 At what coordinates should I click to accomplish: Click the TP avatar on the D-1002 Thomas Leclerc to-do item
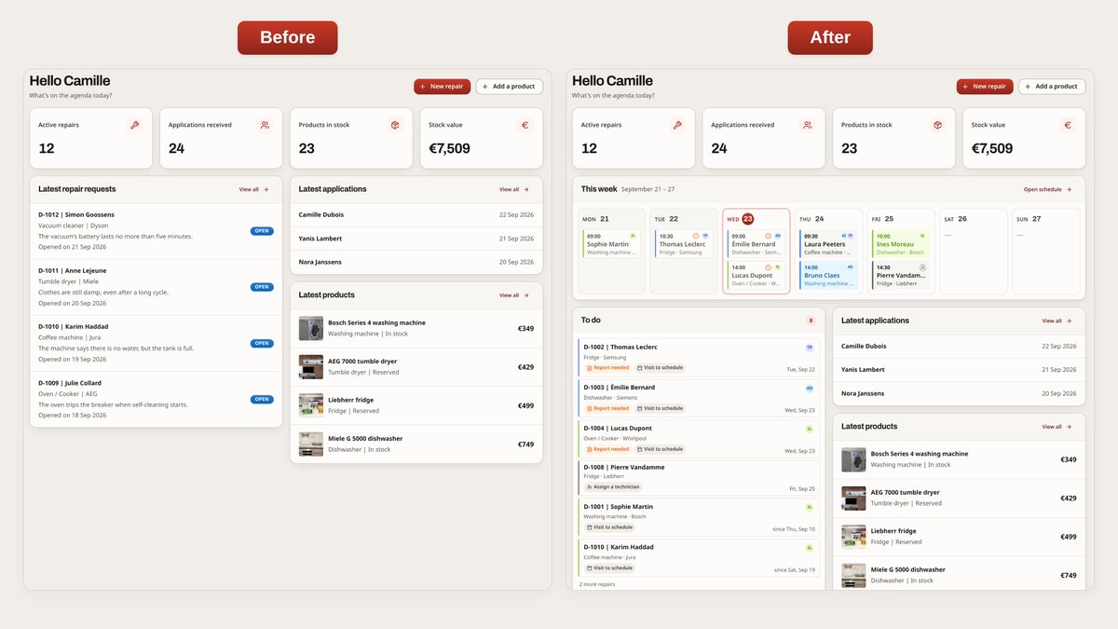tap(810, 347)
